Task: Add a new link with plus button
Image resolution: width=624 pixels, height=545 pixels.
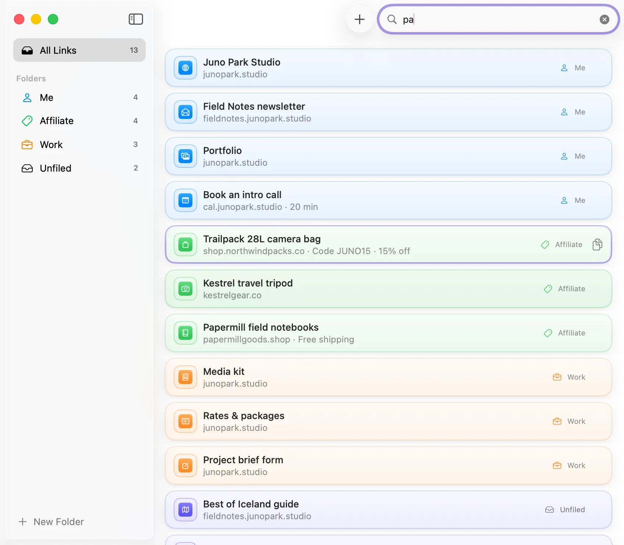Action: click(359, 19)
